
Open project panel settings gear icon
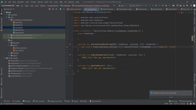(61, 9)
